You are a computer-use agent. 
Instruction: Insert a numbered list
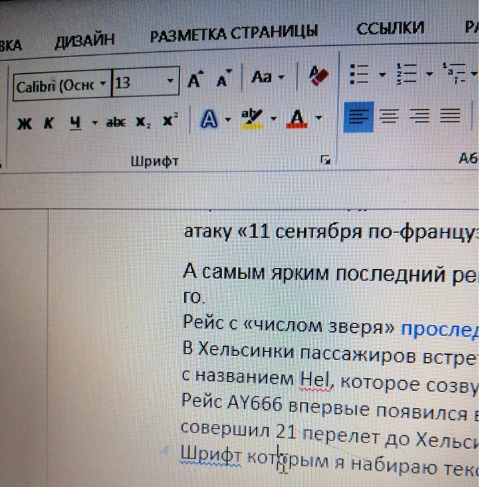tap(405, 74)
